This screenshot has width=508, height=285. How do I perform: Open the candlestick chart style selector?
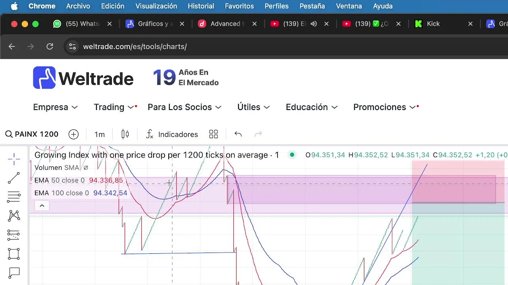(x=125, y=134)
